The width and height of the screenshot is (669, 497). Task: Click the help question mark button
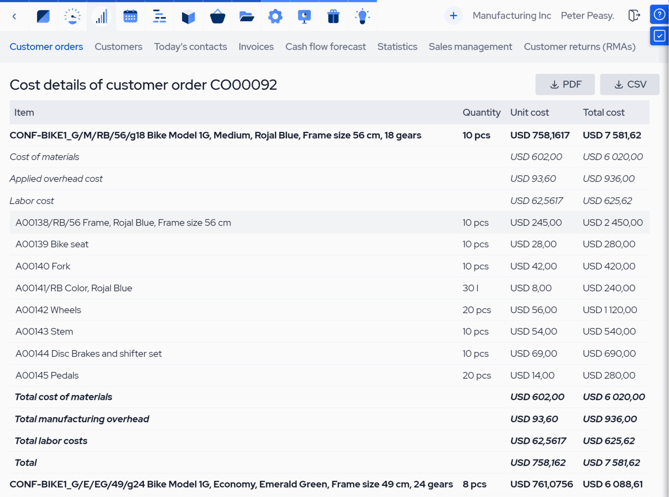tap(659, 14)
